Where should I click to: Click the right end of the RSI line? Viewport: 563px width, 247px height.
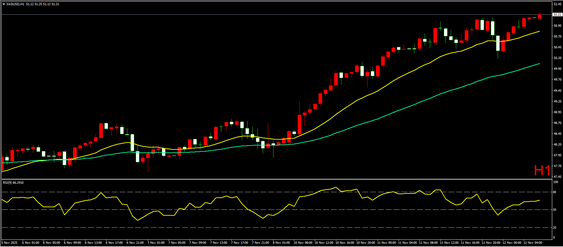(x=539, y=200)
